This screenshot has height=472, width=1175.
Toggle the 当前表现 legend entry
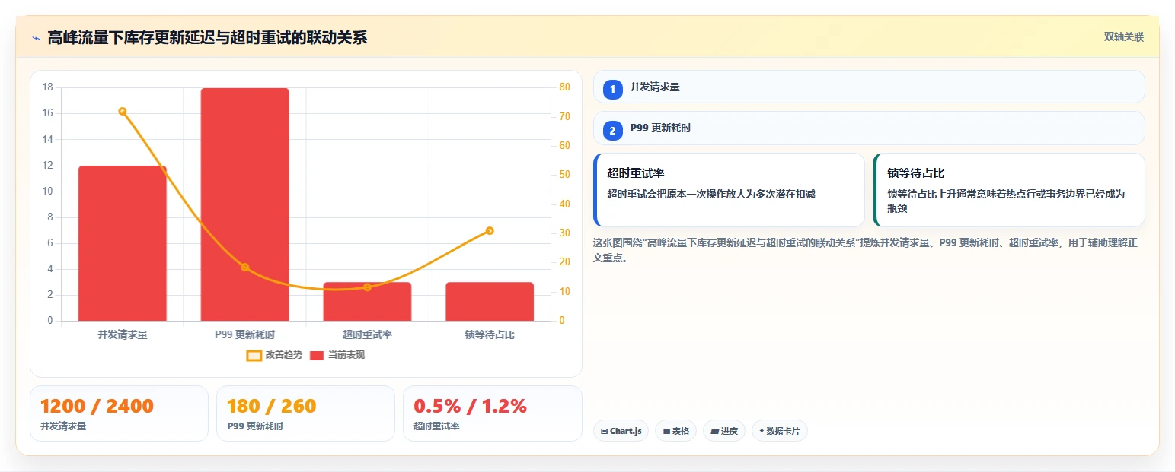337,355
